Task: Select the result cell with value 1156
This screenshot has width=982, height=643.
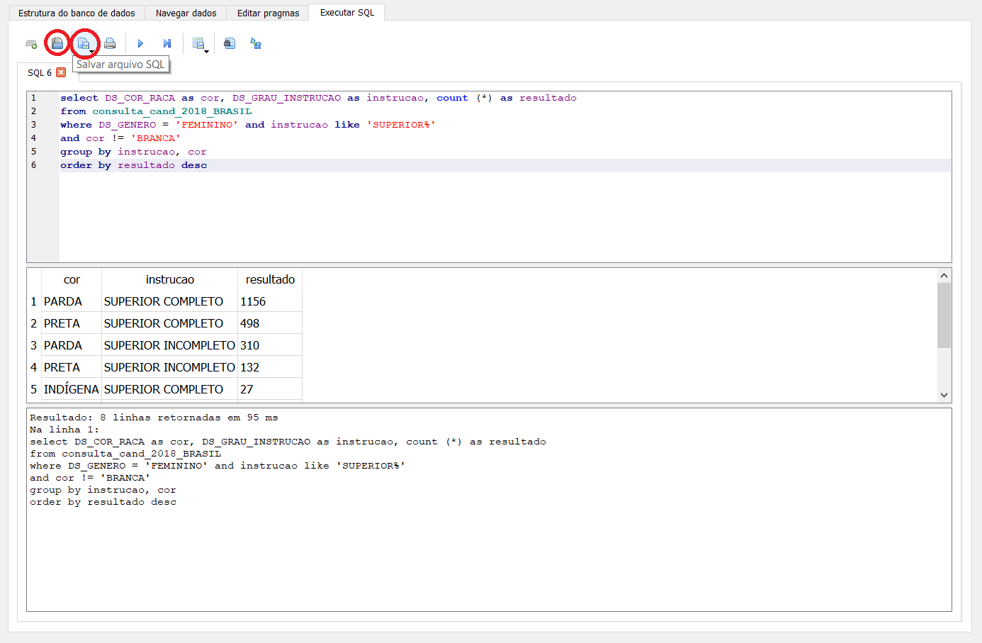Action: click(269, 301)
